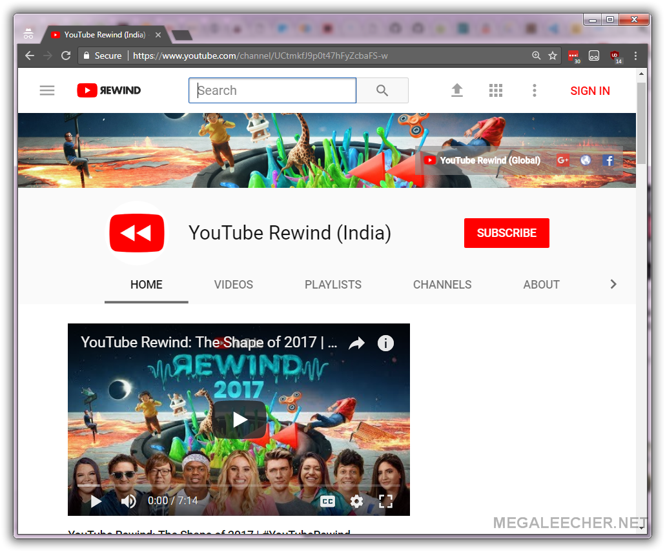Enter fullscreen mode on video

click(385, 501)
